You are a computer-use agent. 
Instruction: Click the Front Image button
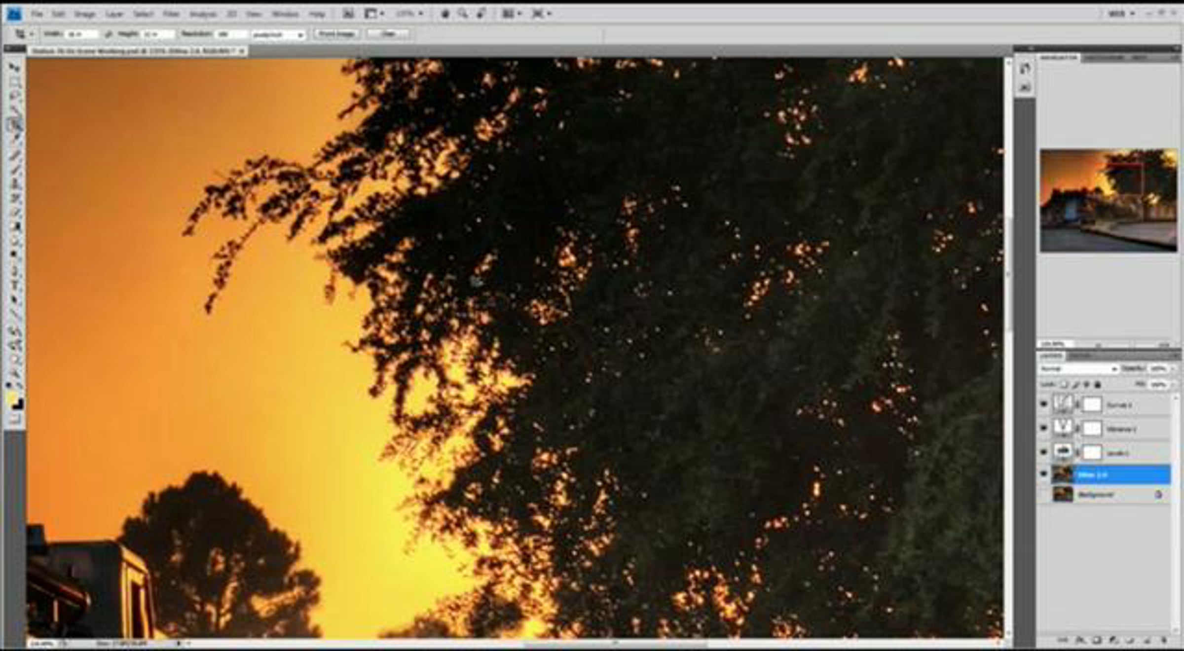click(336, 34)
